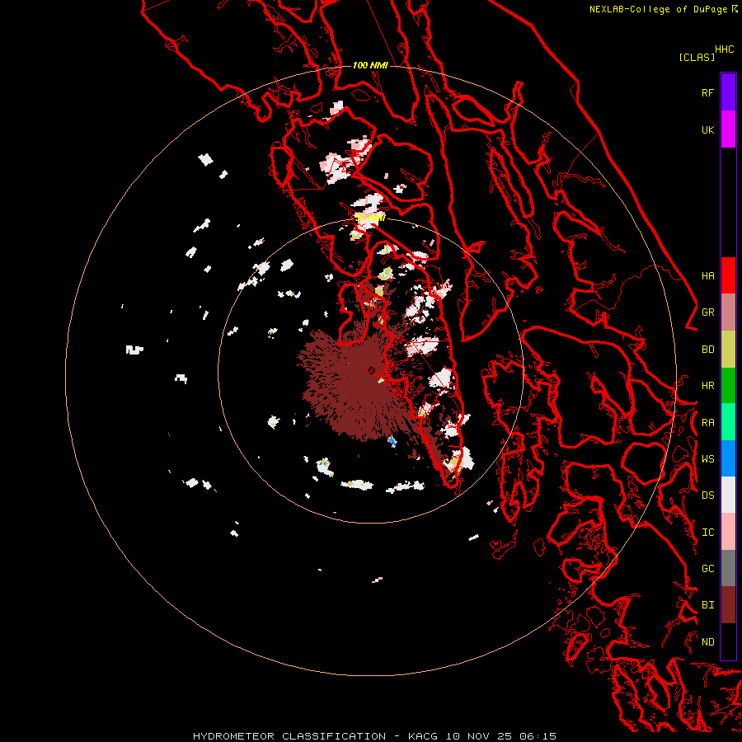
Task: Click the 'BI' legend label
Action: [x=708, y=605]
